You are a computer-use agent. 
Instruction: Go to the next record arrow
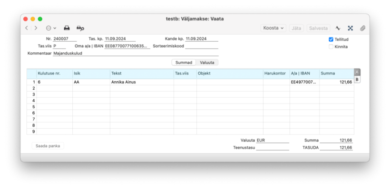36,28
